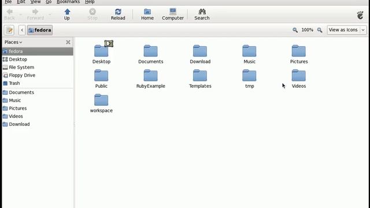370x208 pixels.
Task: Open the File menu
Action: tap(8, 2)
